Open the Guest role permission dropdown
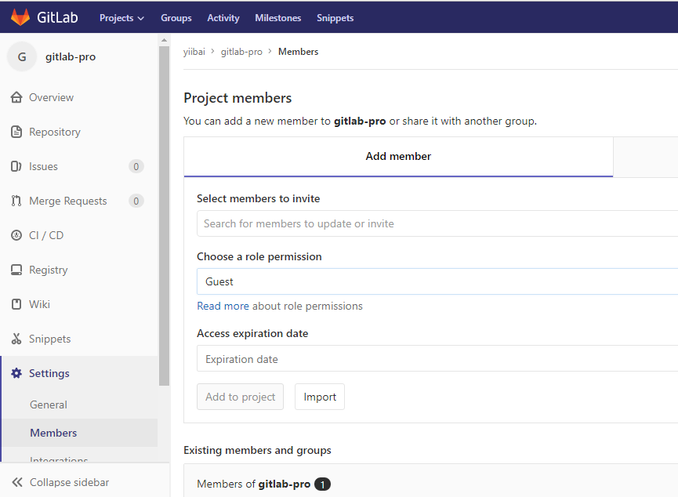The image size is (678, 497). click(437, 281)
